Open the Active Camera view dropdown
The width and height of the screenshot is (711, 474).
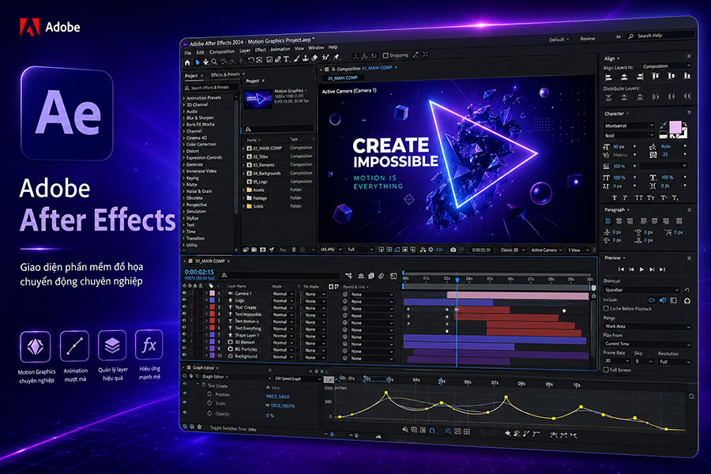pyautogui.click(x=547, y=250)
